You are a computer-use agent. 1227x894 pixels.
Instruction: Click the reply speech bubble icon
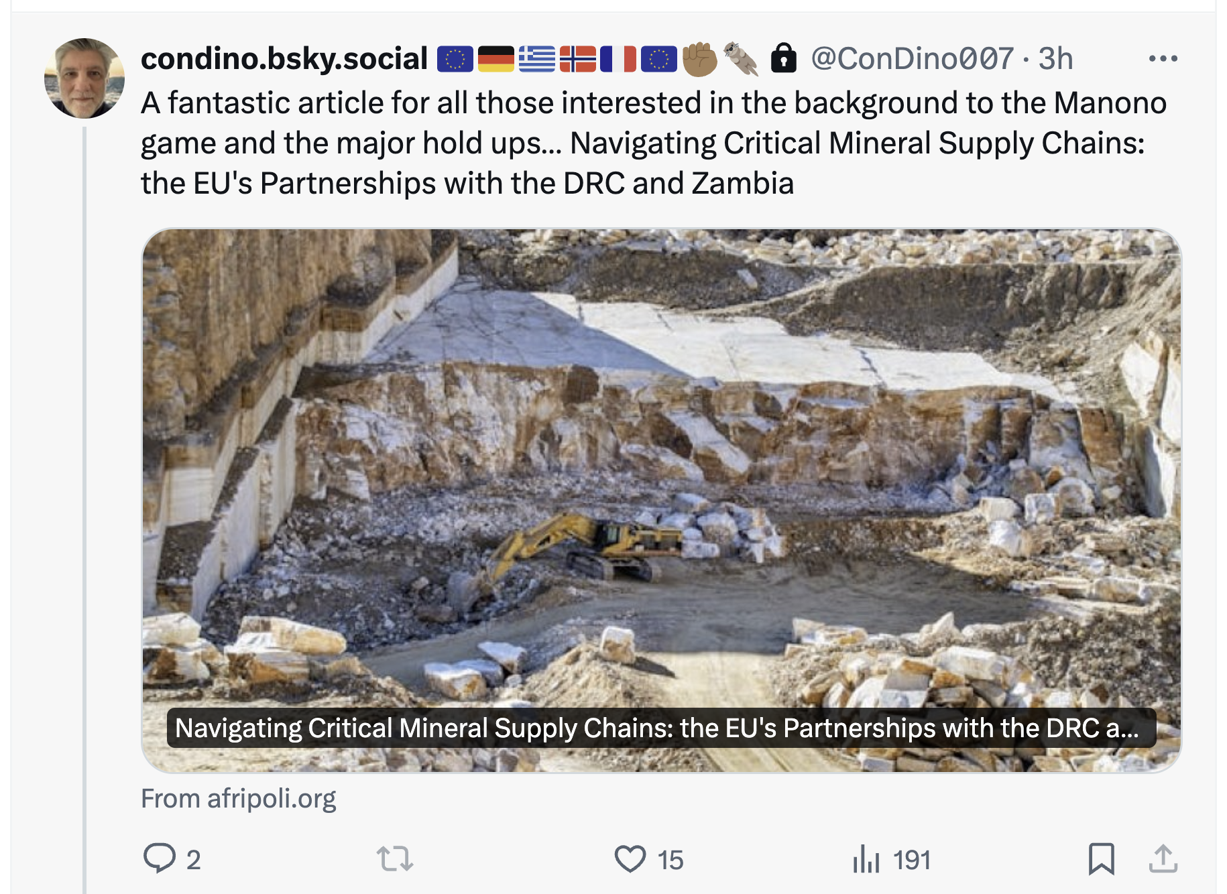point(160,858)
